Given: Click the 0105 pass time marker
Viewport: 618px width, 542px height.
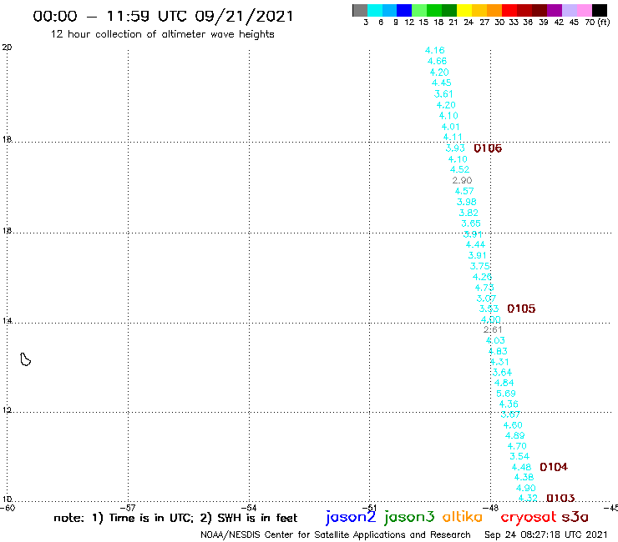Looking at the screenshot, I should 521,309.
